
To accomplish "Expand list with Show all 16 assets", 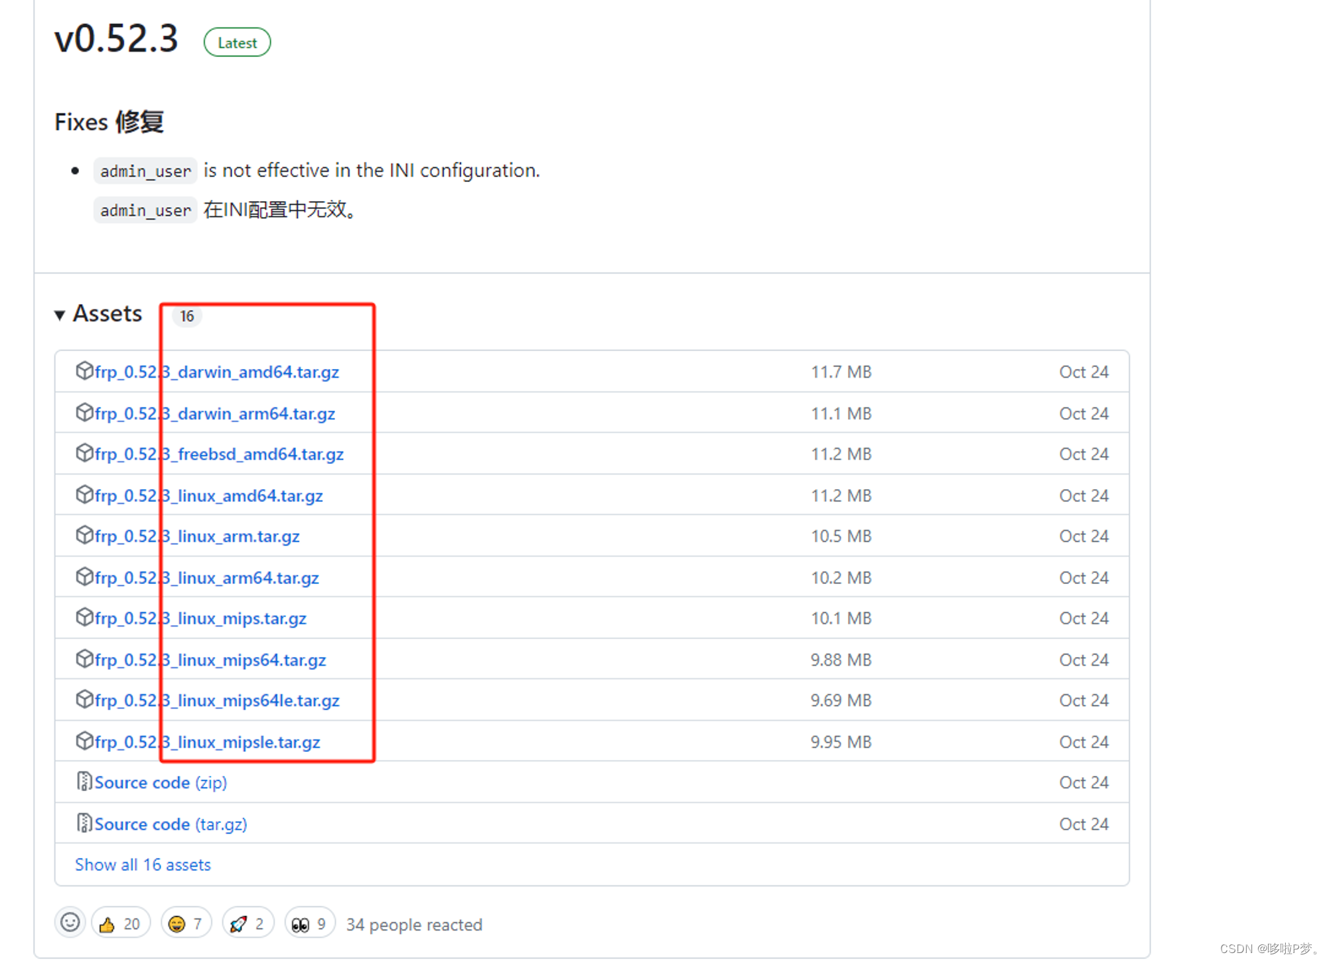I will click(143, 865).
